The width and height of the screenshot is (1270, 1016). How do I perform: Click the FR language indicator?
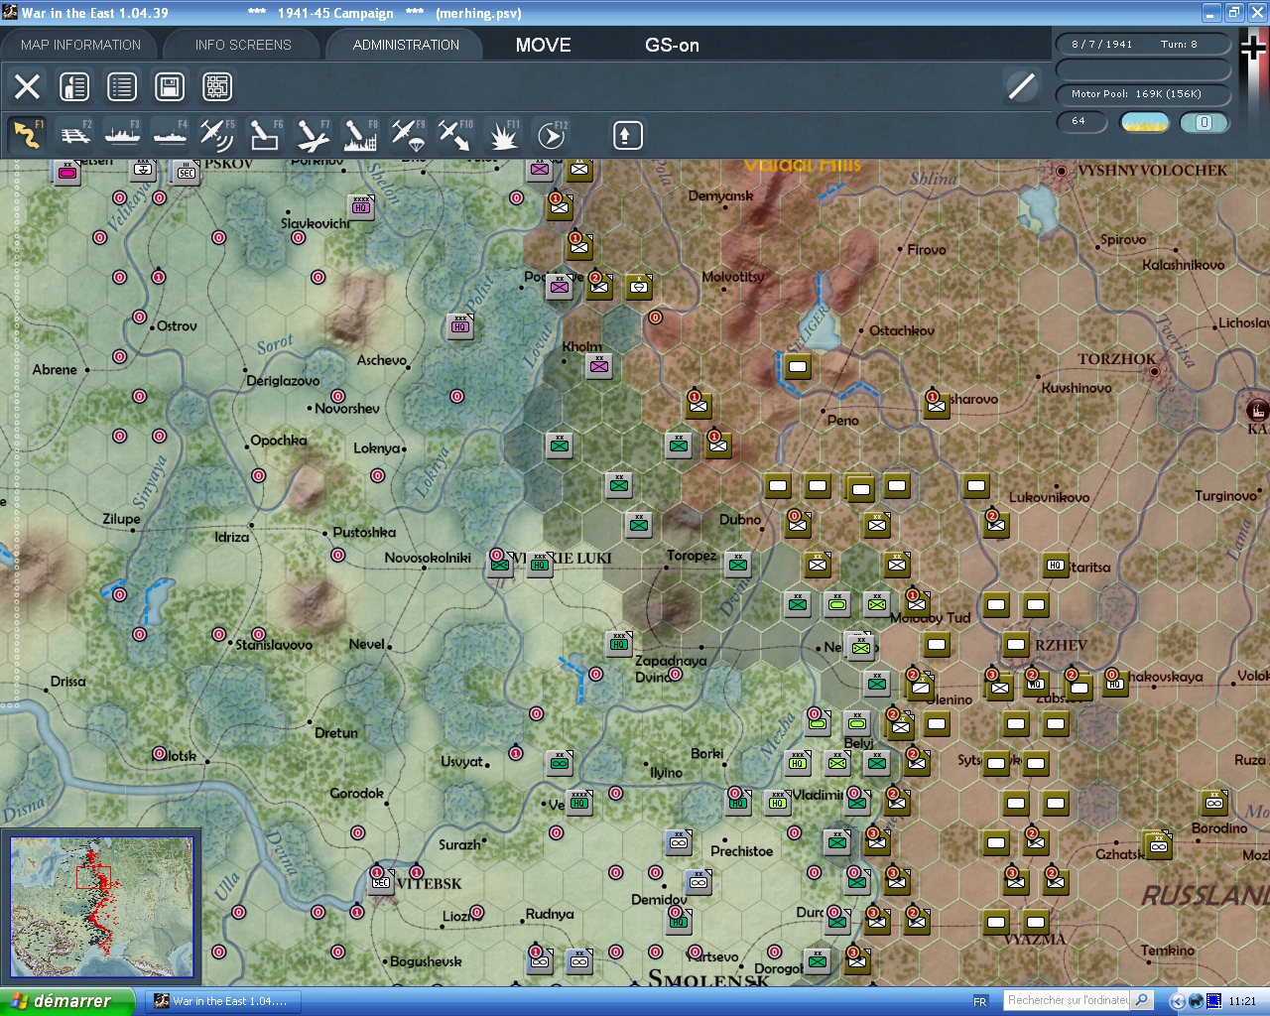tap(980, 1001)
